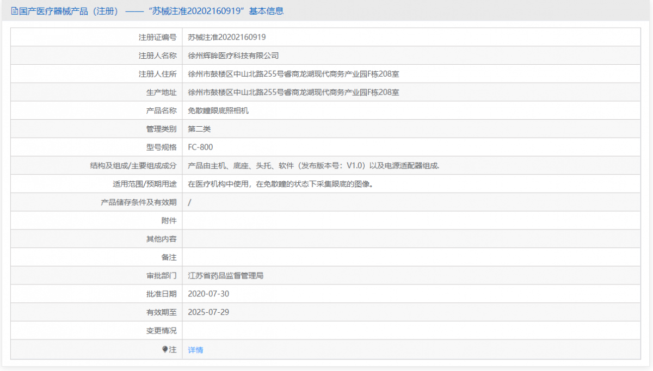Image resolution: width=653 pixels, height=371 pixels.
Task: Select company name 徐州辉眸医疗科技有限公司
Action: pyautogui.click(x=233, y=55)
